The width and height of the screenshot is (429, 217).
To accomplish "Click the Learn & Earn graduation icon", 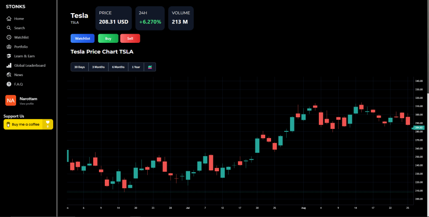I will pyautogui.click(x=9, y=56).
